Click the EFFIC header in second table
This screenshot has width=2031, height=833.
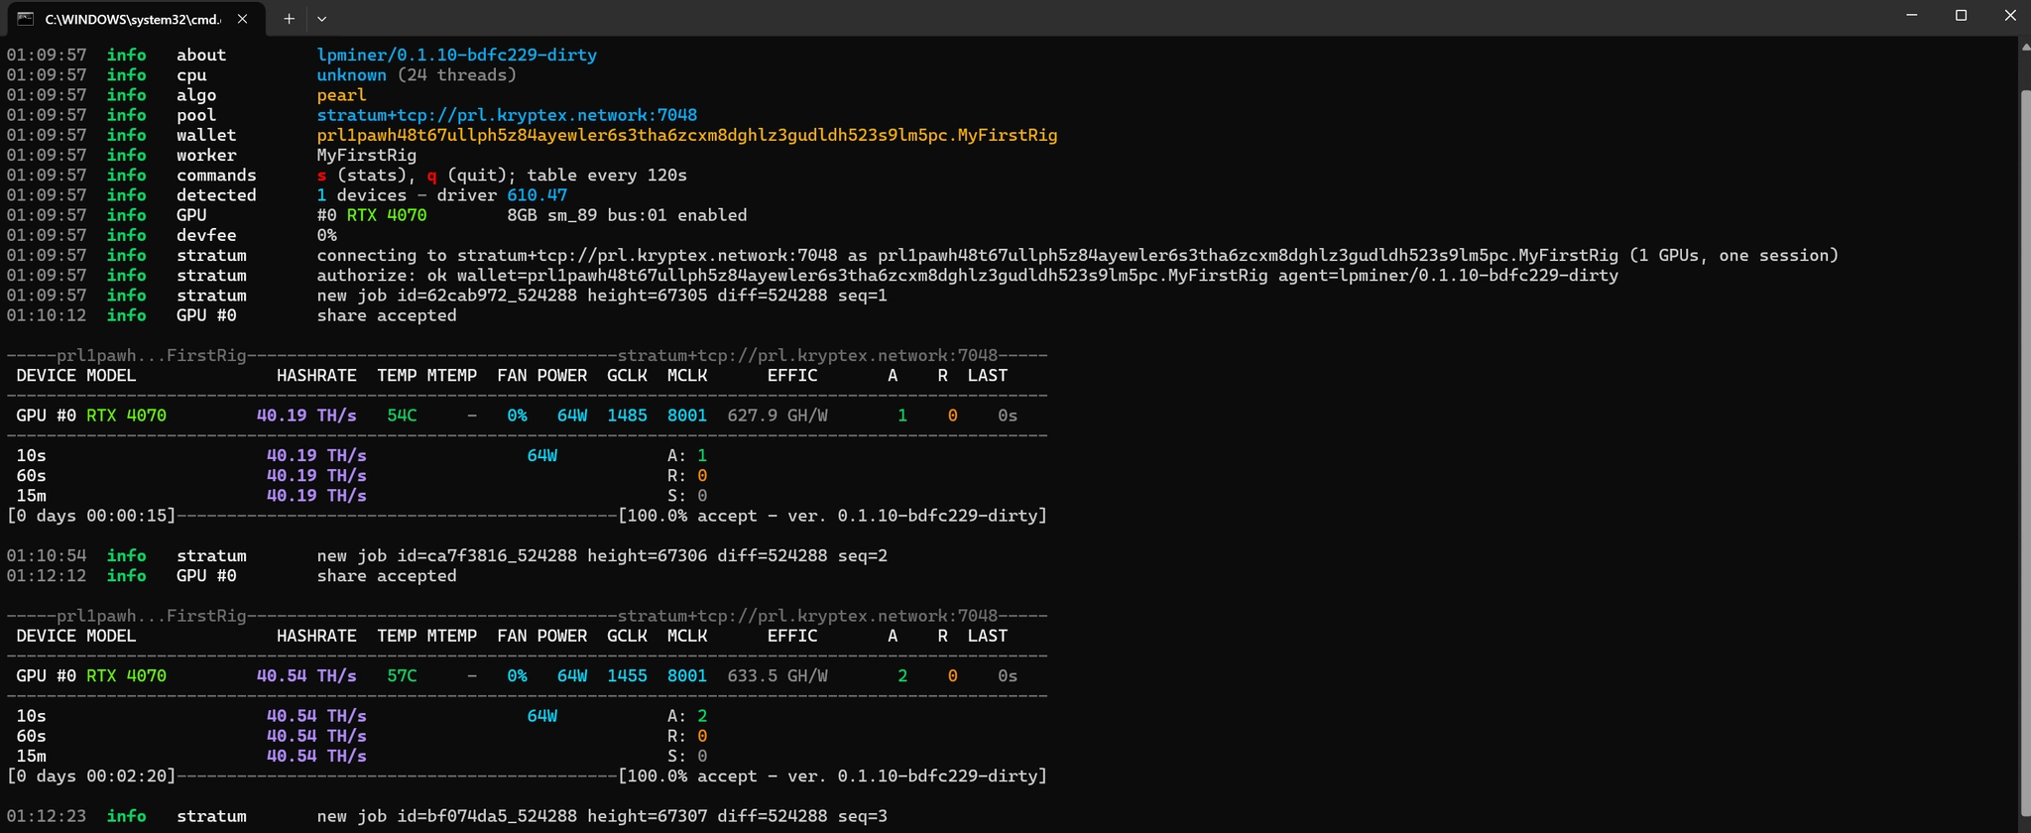point(792,636)
